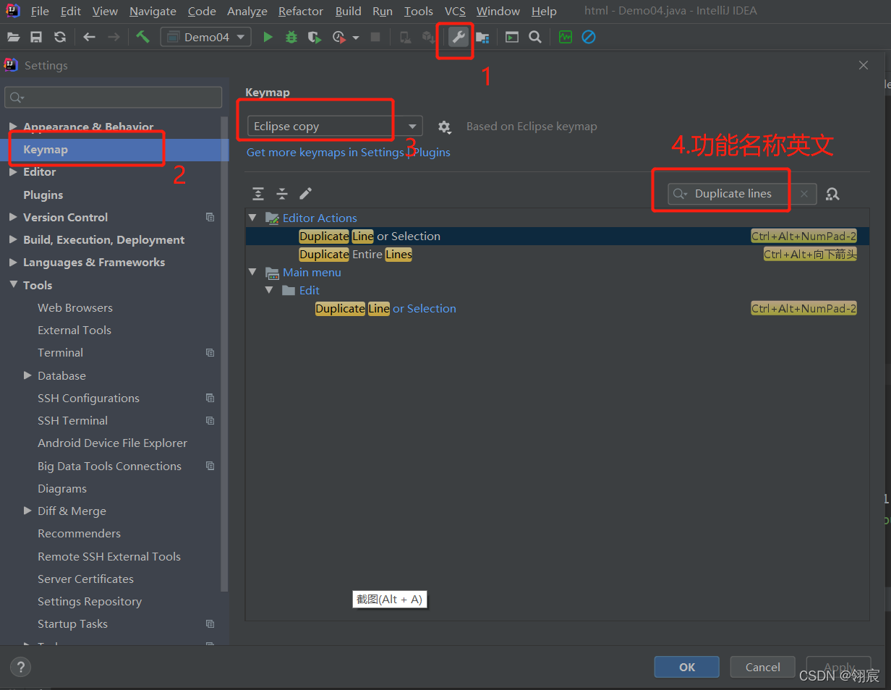
Task: Click Find Actions by Shortcut icon
Action: 832,194
